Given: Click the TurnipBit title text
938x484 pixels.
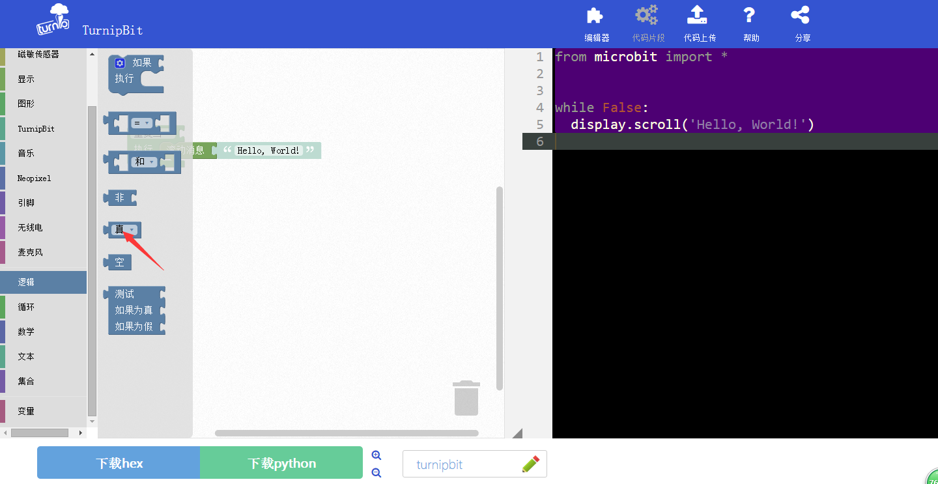Looking at the screenshot, I should pyautogui.click(x=113, y=30).
